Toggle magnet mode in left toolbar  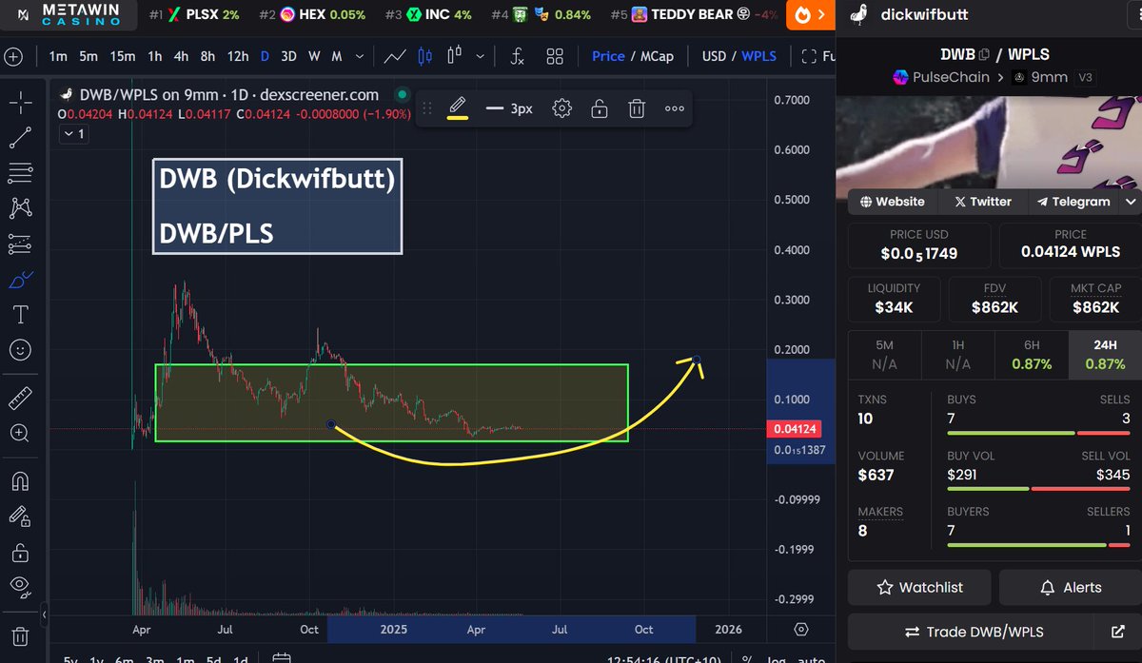pos(20,480)
